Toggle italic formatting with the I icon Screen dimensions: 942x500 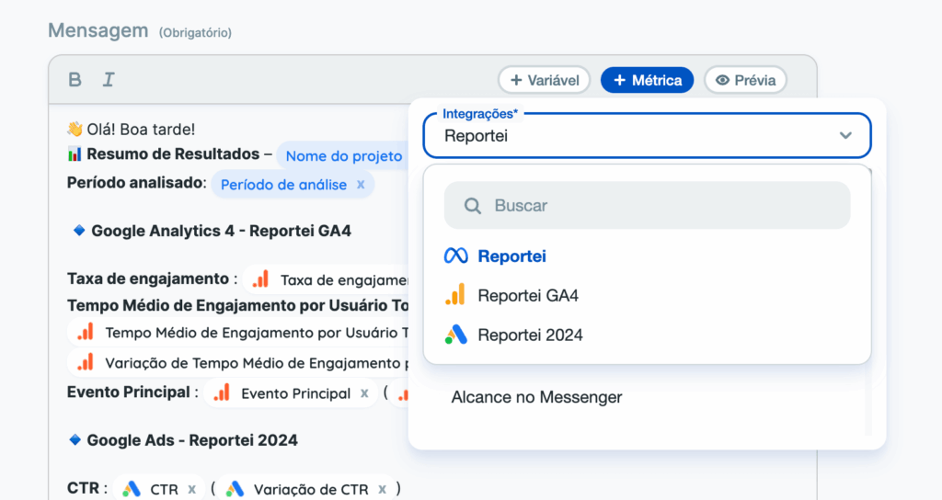tap(109, 80)
